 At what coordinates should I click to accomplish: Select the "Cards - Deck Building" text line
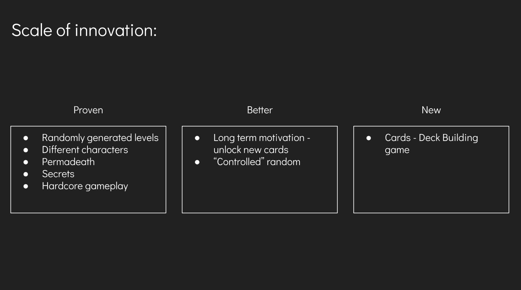click(x=431, y=138)
